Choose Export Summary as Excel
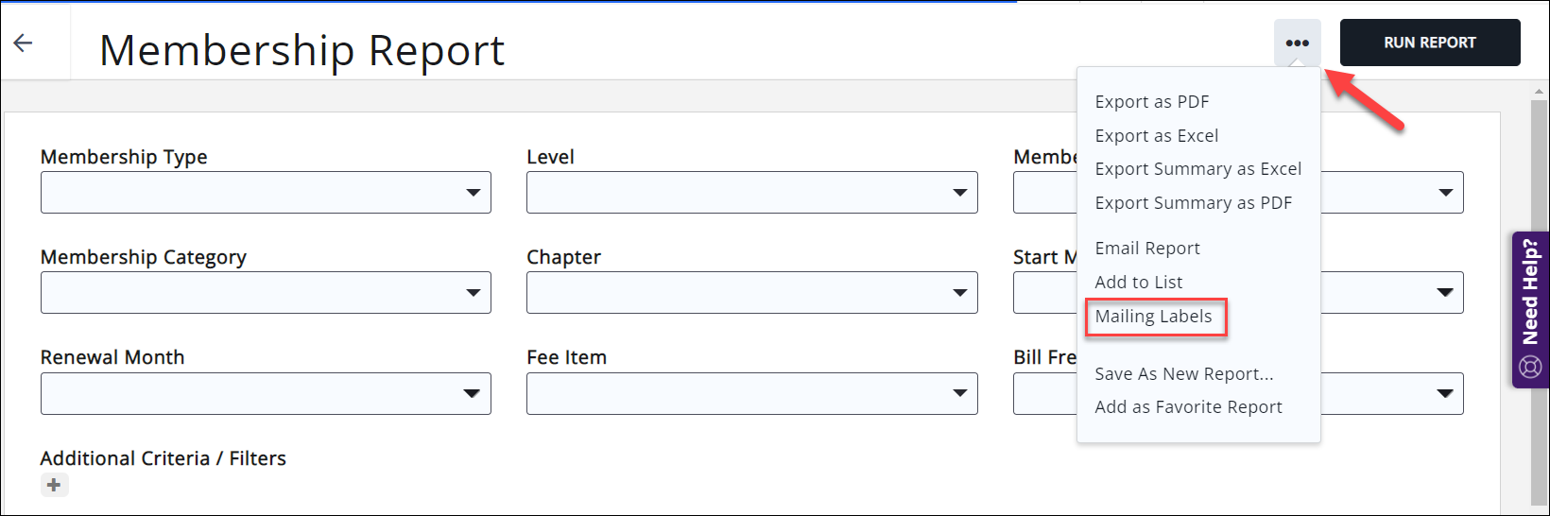This screenshot has height=516, width=1550. 1197,169
